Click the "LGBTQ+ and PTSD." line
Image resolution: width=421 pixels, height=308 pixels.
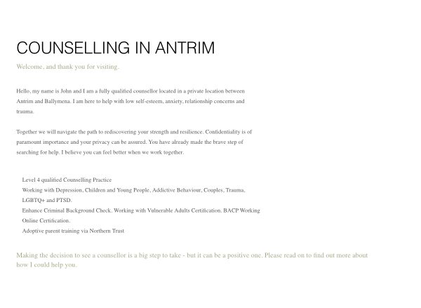point(47,201)
